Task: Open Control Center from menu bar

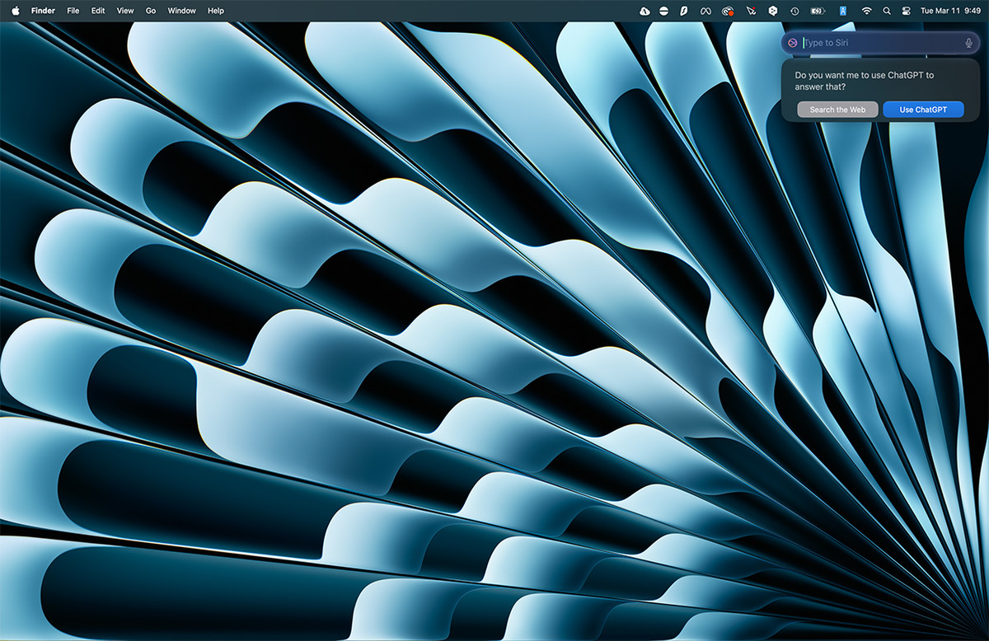Action: click(906, 11)
